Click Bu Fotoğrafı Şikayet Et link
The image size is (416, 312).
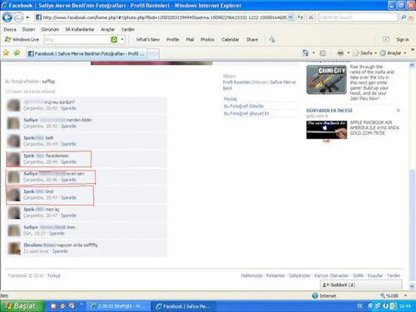[246, 113]
